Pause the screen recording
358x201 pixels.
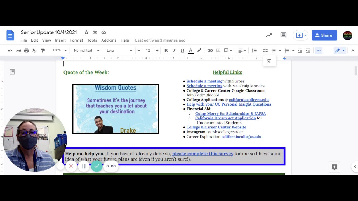84,166
